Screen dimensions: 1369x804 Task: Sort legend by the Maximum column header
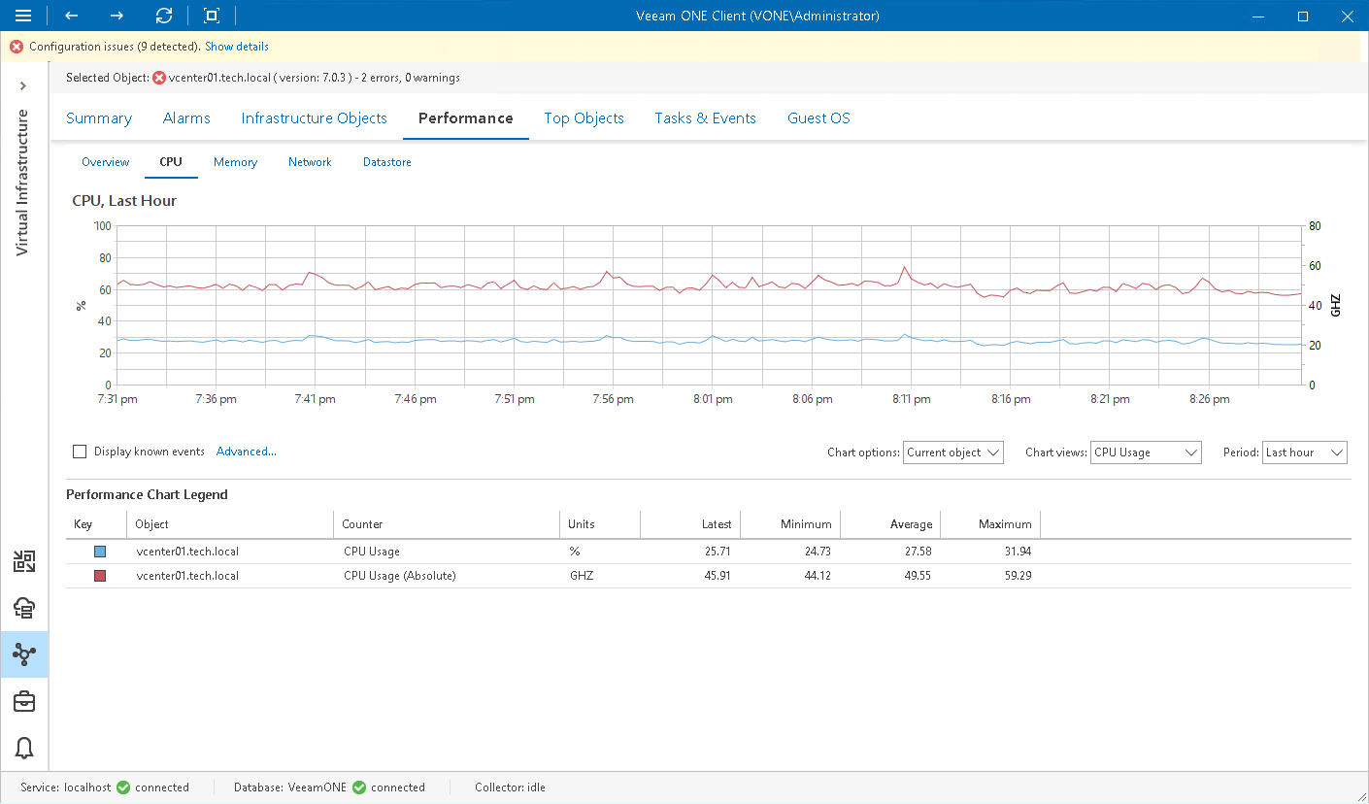[990, 524]
